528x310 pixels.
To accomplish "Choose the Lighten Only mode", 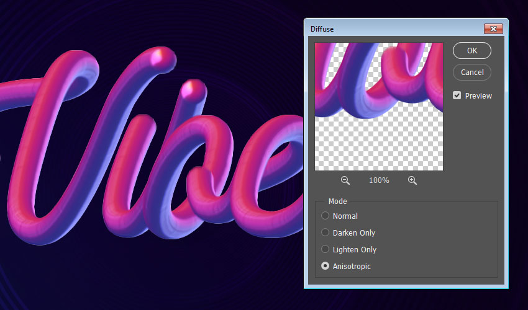I will [x=325, y=249].
